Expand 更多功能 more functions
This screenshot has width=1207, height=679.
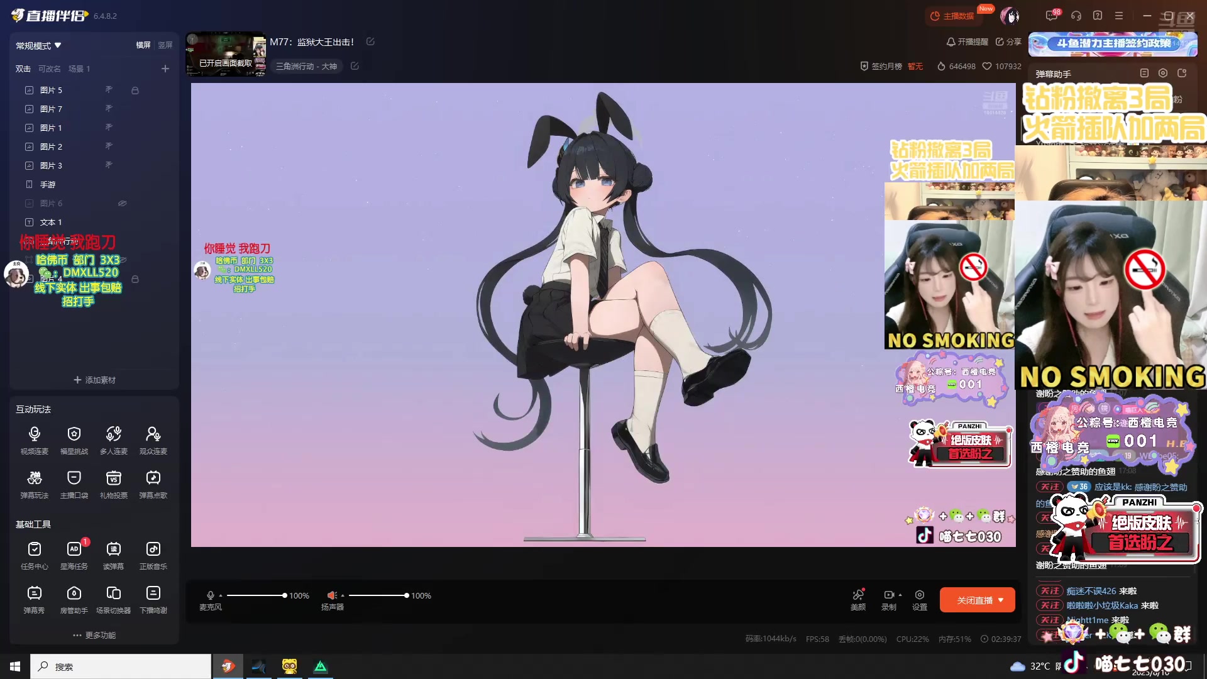click(94, 635)
